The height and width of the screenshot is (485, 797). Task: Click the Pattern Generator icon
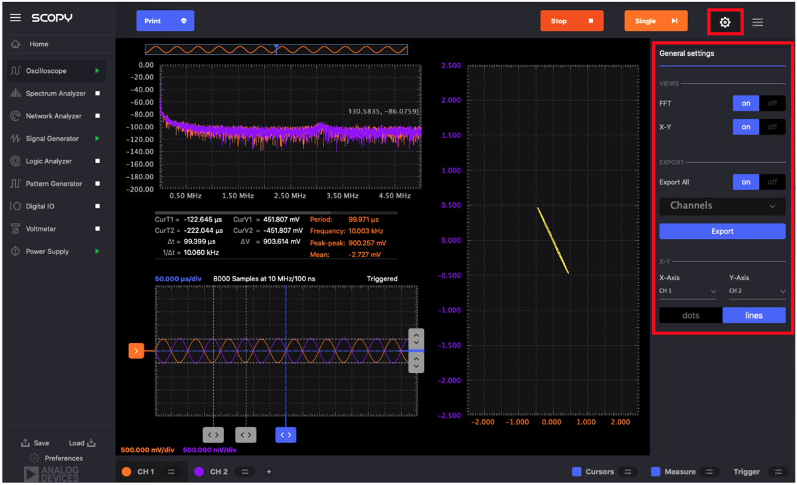click(x=15, y=184)
